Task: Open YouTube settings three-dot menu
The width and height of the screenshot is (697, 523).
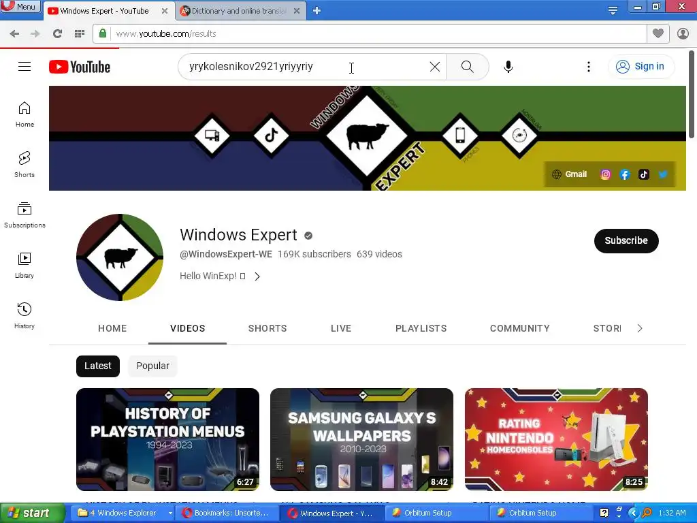Action: point(589,67)
